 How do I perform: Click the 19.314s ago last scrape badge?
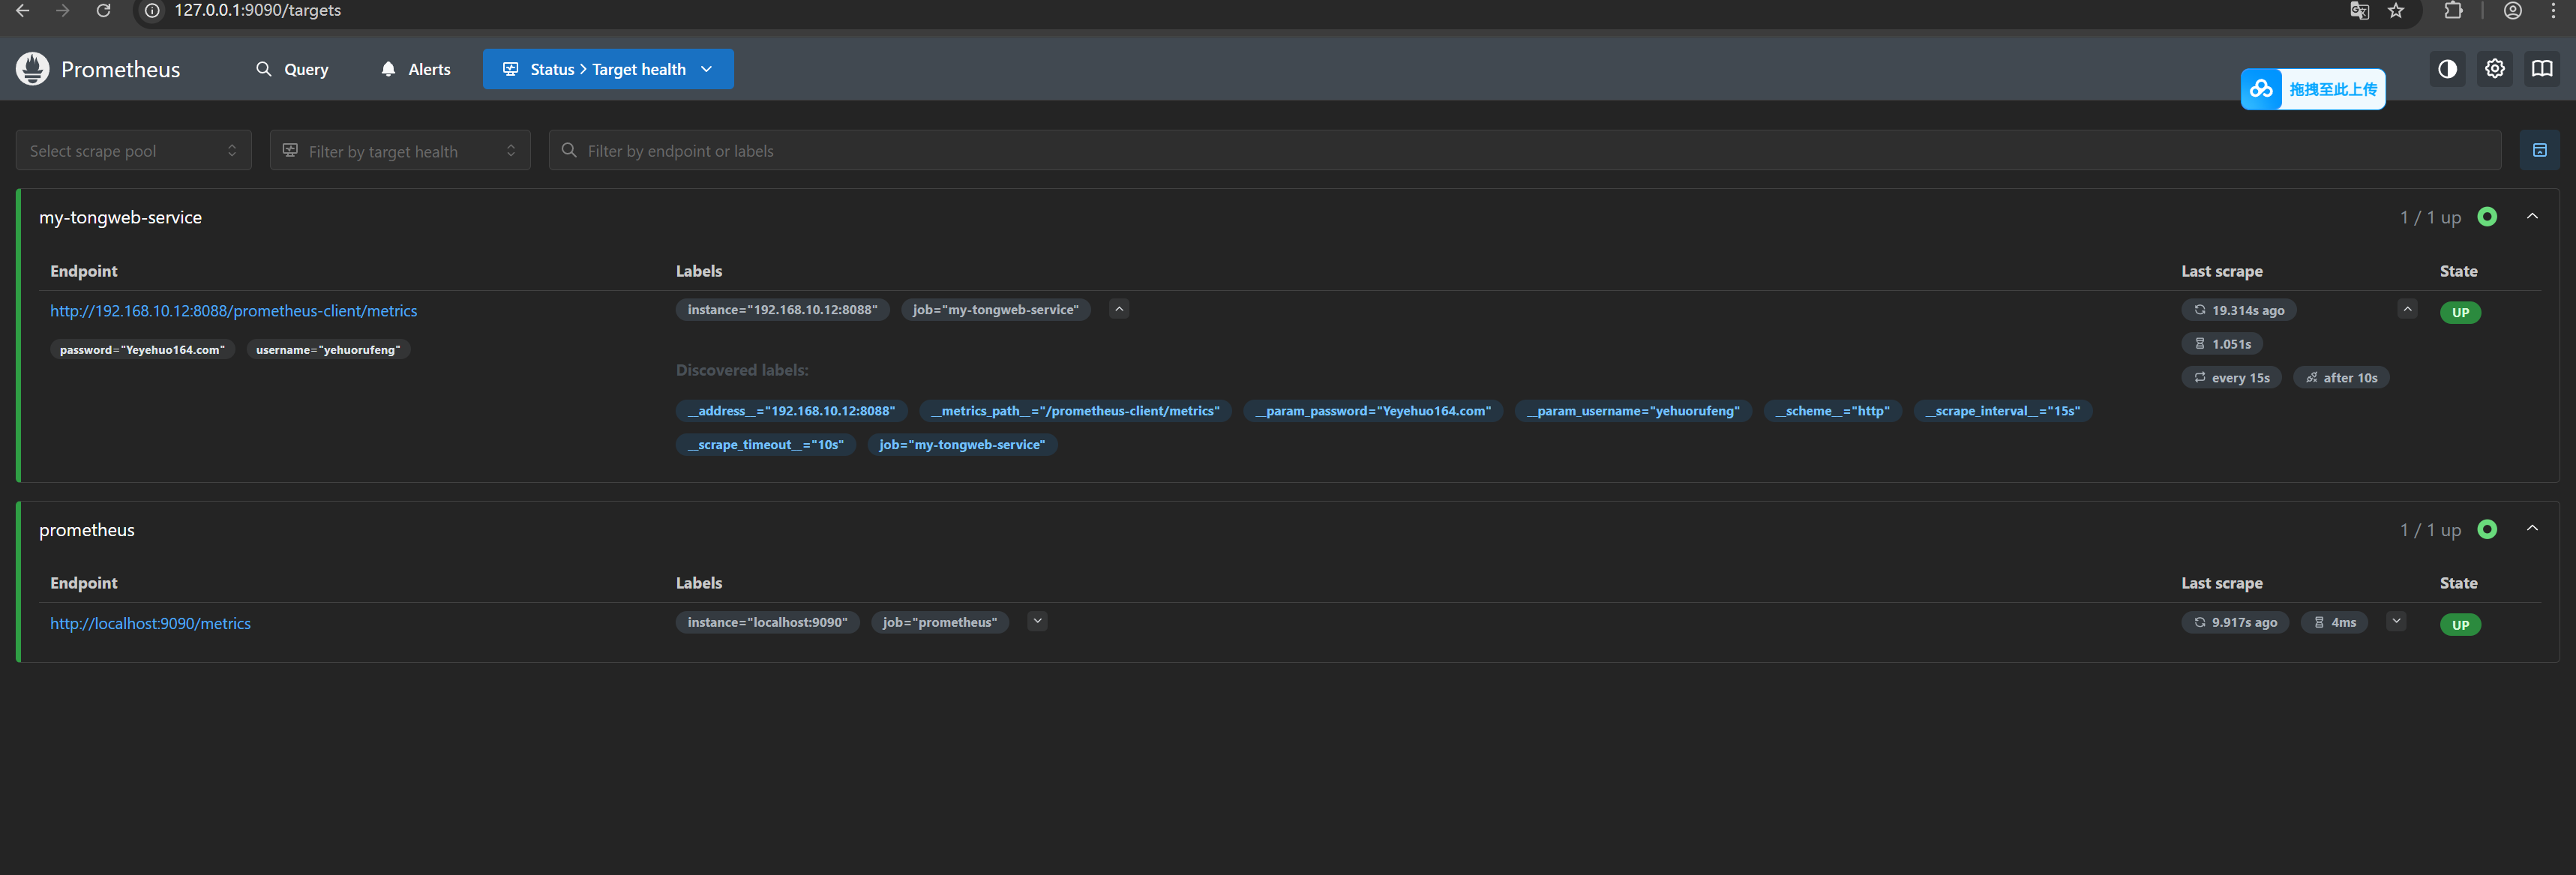click(x=2239, y=310)
